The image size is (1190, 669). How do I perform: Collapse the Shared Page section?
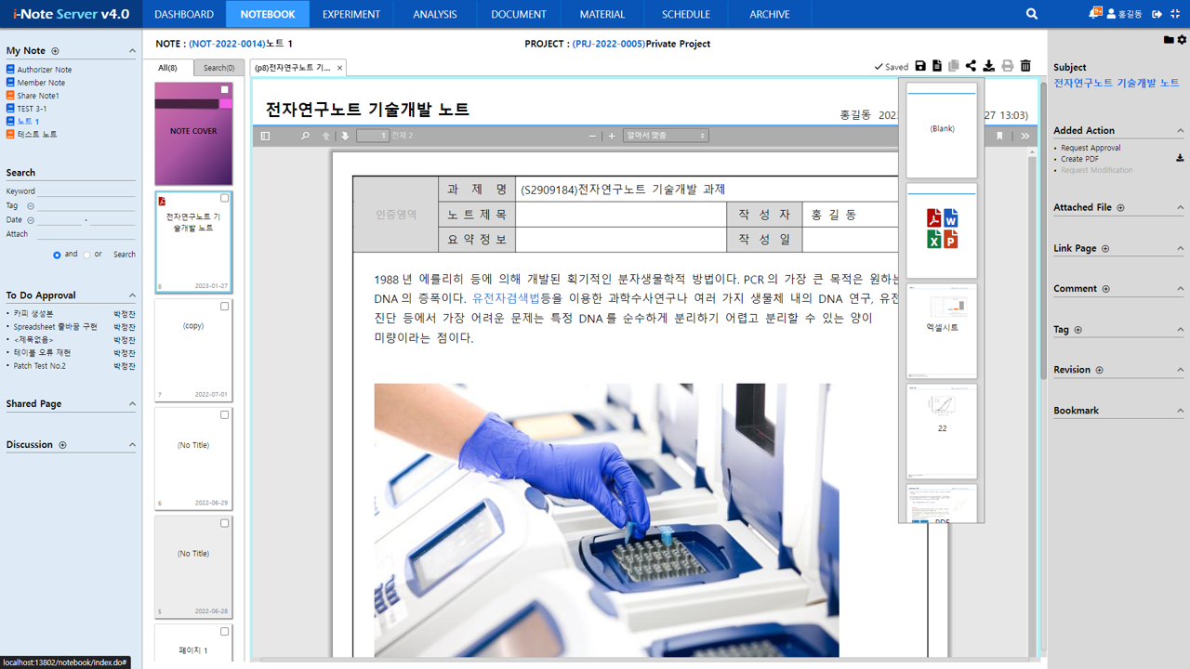pos(131,404)
